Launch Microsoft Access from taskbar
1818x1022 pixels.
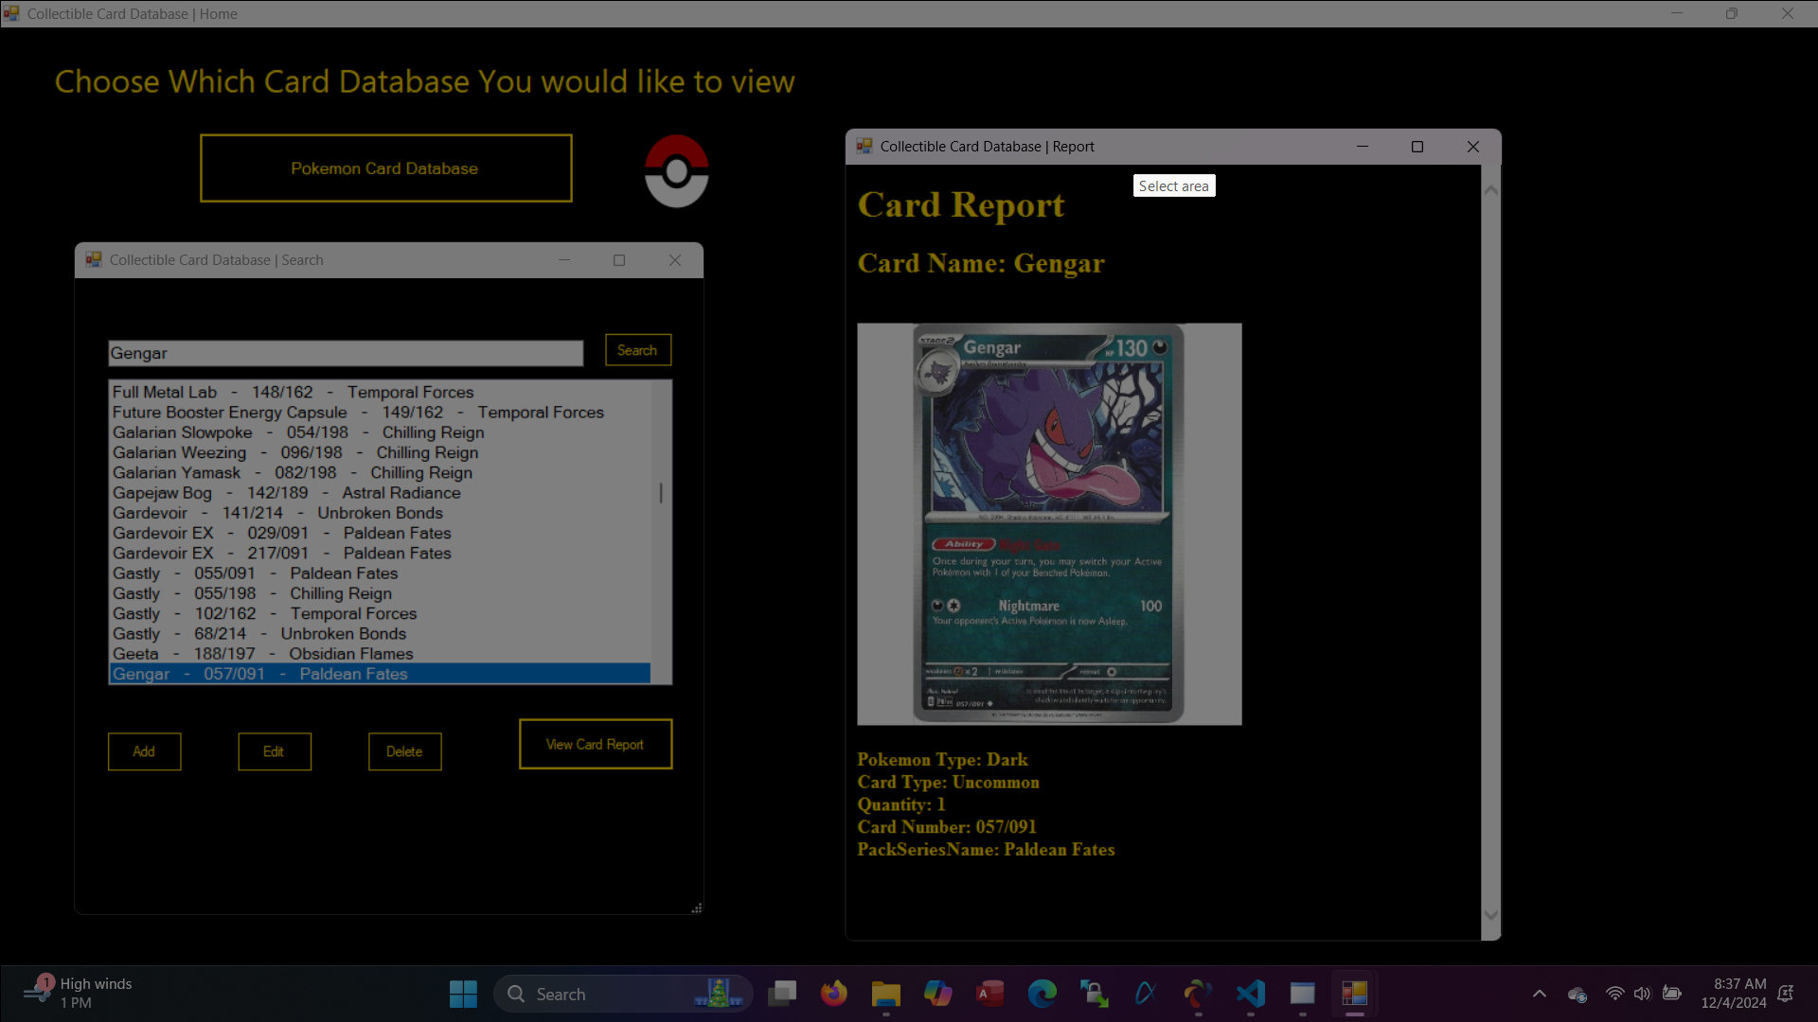tap(989, 994)
